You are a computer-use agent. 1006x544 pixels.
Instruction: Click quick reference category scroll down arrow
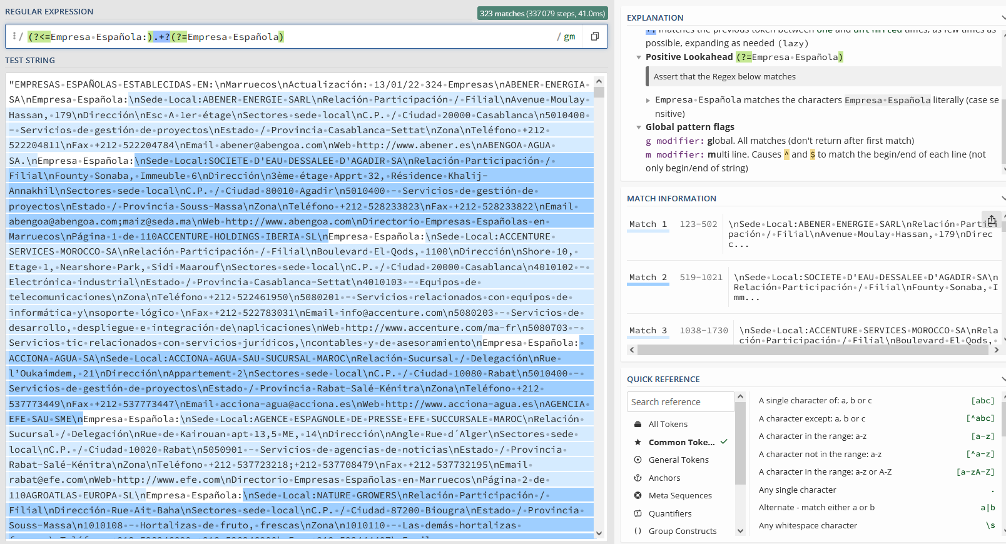(x=740, y=531)
